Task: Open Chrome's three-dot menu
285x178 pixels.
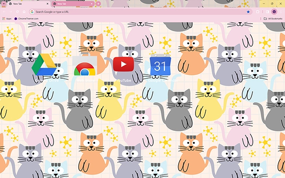Action: click(x=281, y=12)
